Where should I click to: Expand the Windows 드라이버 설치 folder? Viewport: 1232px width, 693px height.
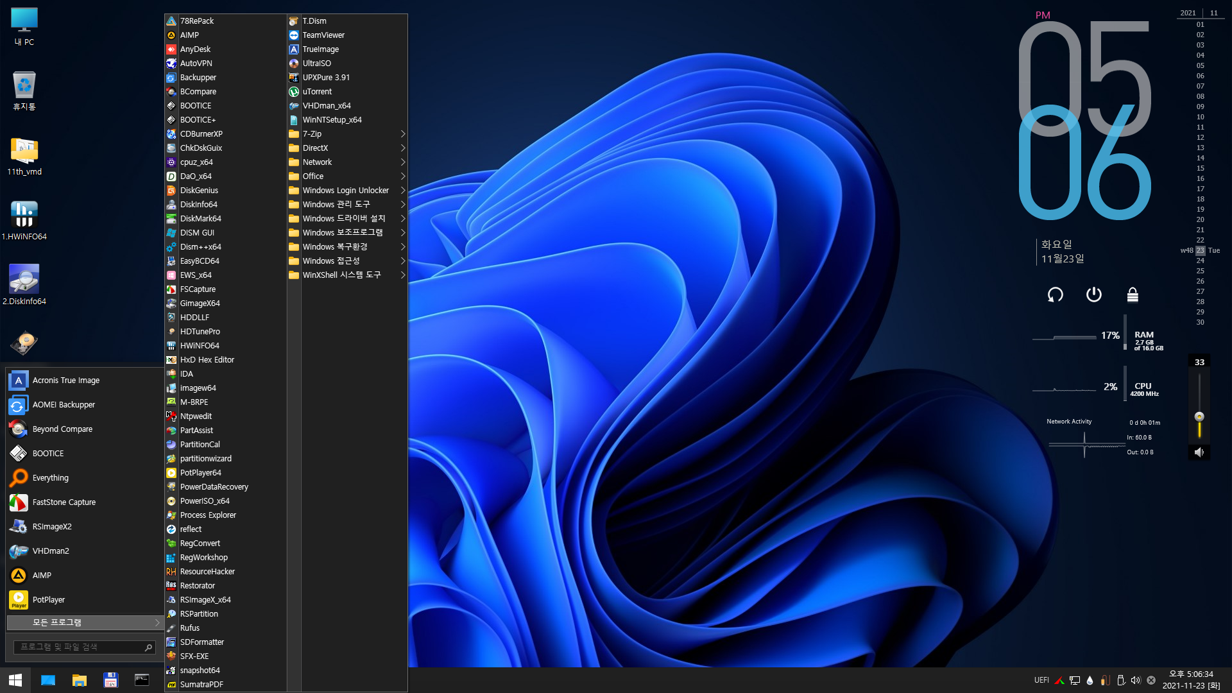click(x=347, y=219)
